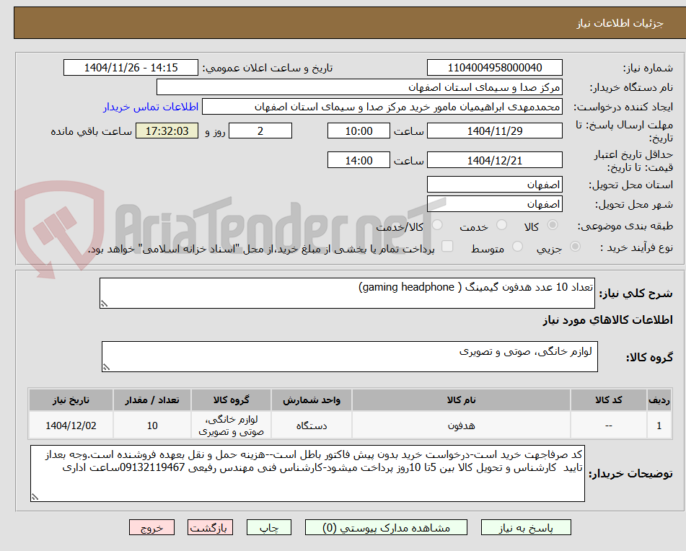The image size is (686, 551).
Task: Click resize handle of گروه کالا box
Action: click(106, 367)
